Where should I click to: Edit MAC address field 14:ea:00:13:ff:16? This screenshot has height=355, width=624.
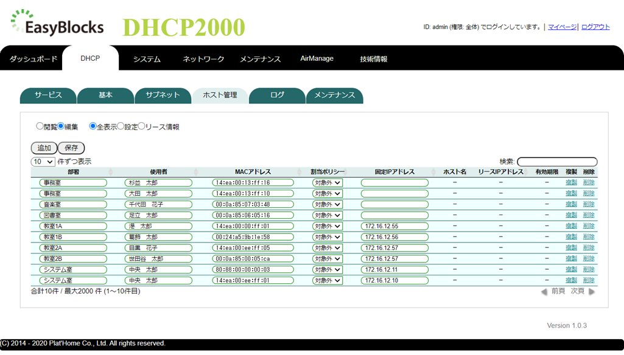pos(253,183)
